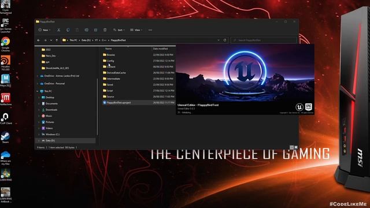This screenshot has height=208, width=370.
Task: Open NoMachine desktop shortcut
Action: [x=5, y=99]
